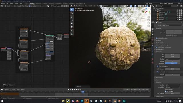Open the Render properties tab icon
The height and width of the screenshot is (103, 183).
click(152, 29)
